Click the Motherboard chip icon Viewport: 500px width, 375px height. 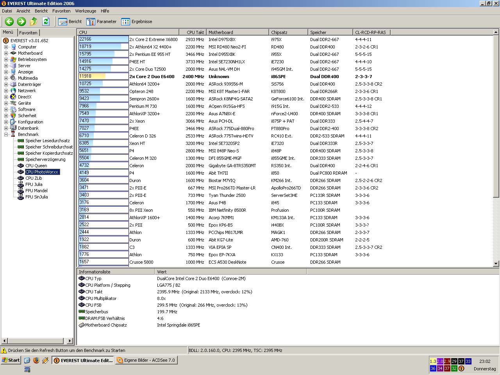pyautogui.click(x=13, y=53)
